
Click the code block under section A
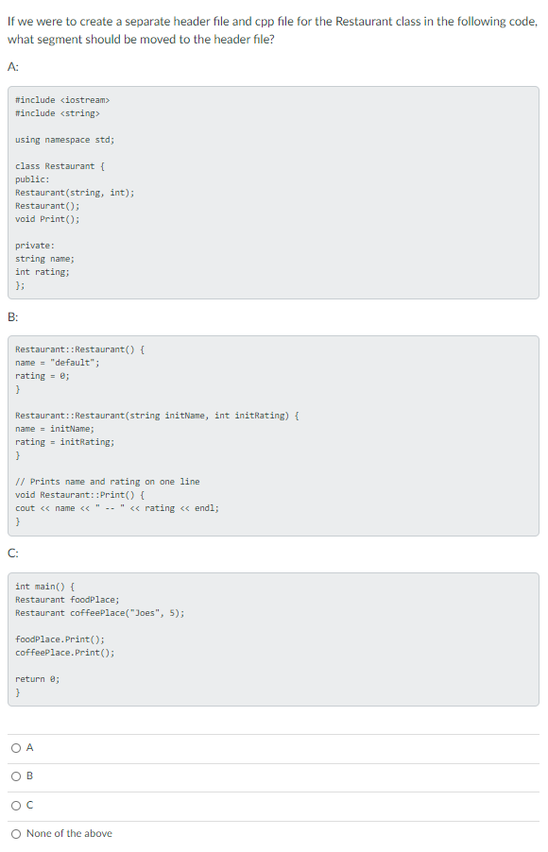[274, 189]
